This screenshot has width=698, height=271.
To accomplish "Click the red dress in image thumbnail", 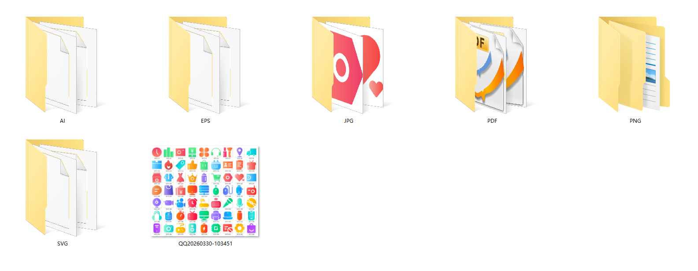I will click(x=180, y=178).
